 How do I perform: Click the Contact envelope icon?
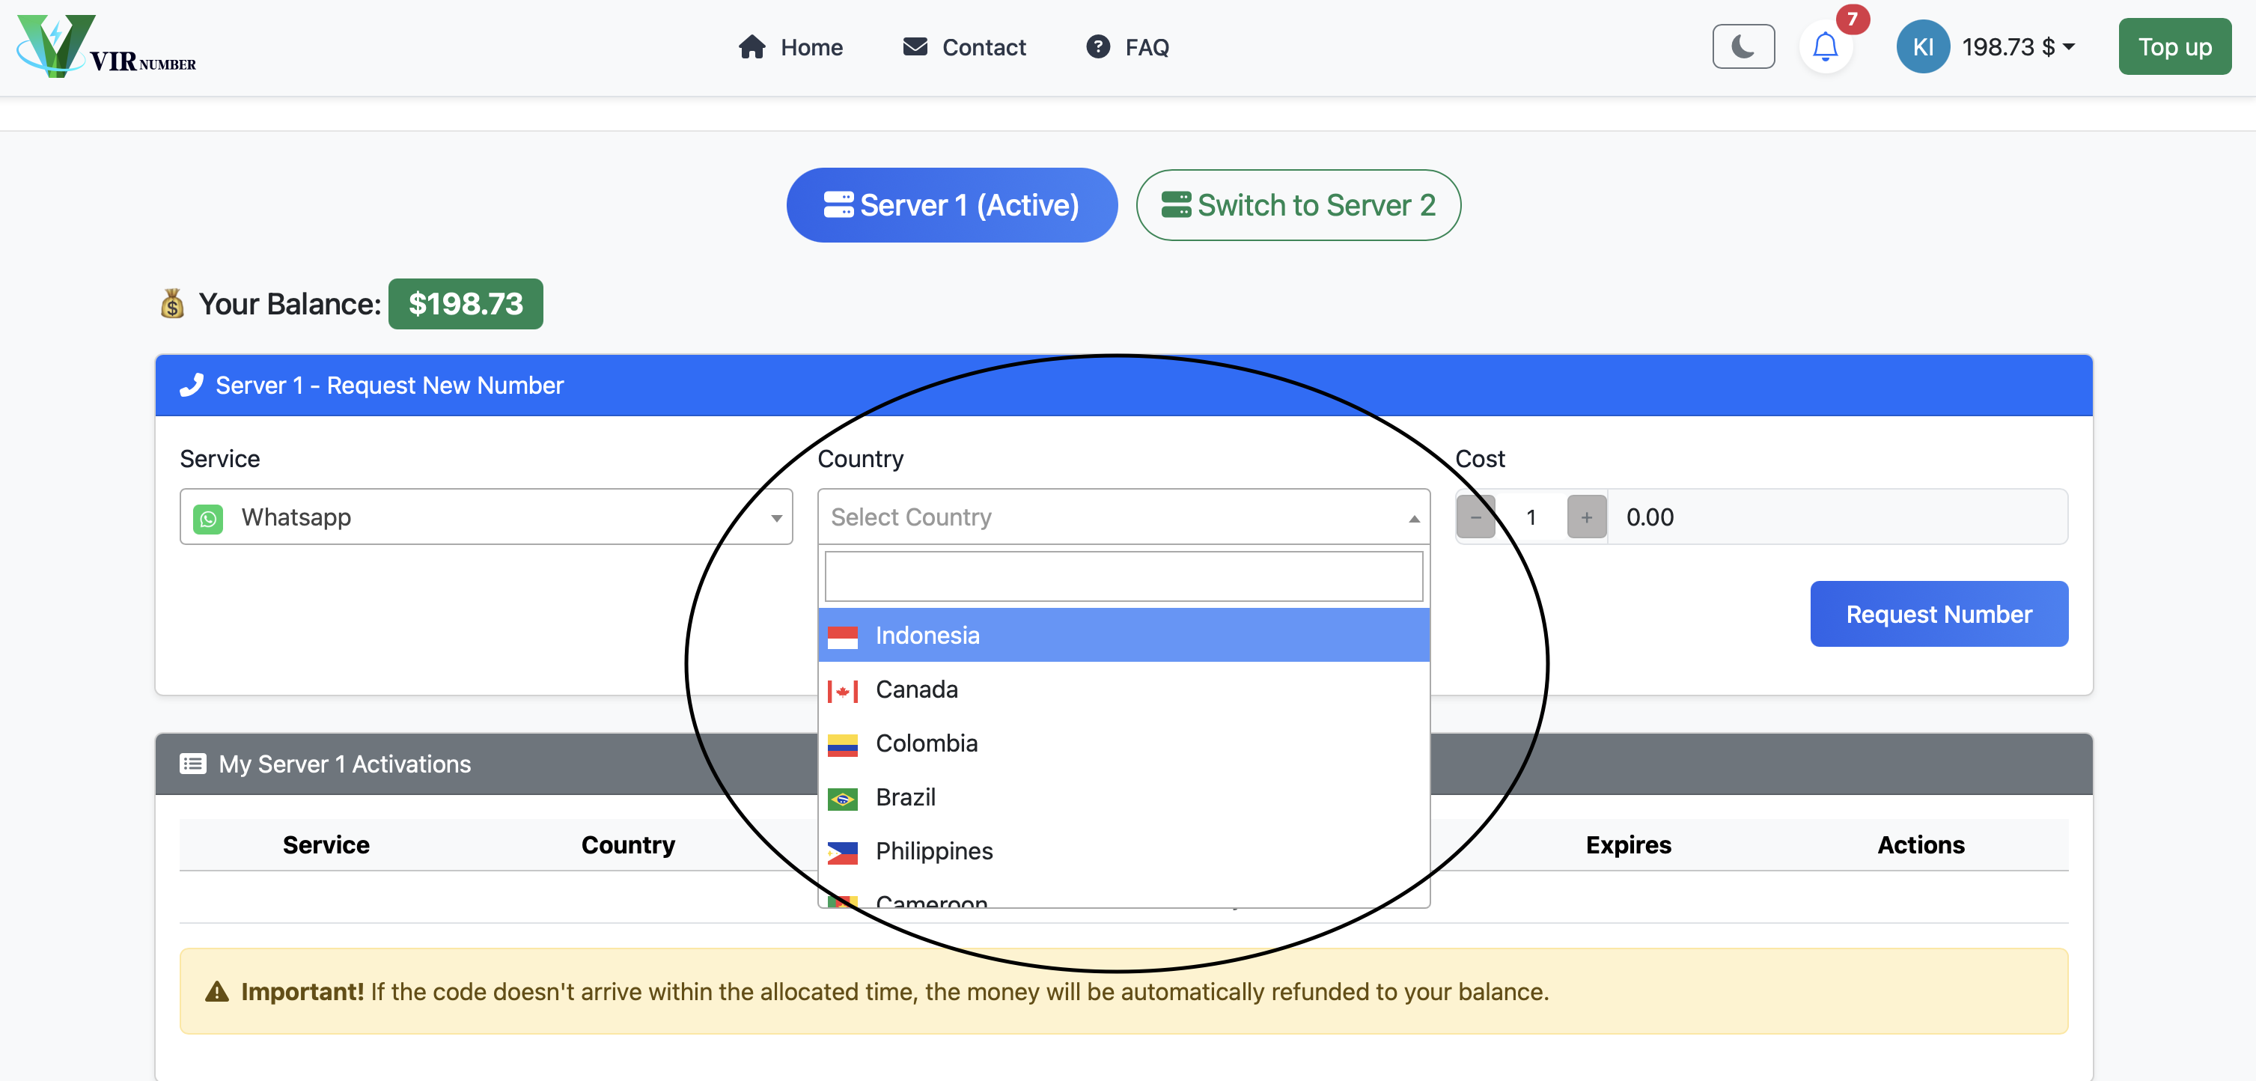point(915,47)
